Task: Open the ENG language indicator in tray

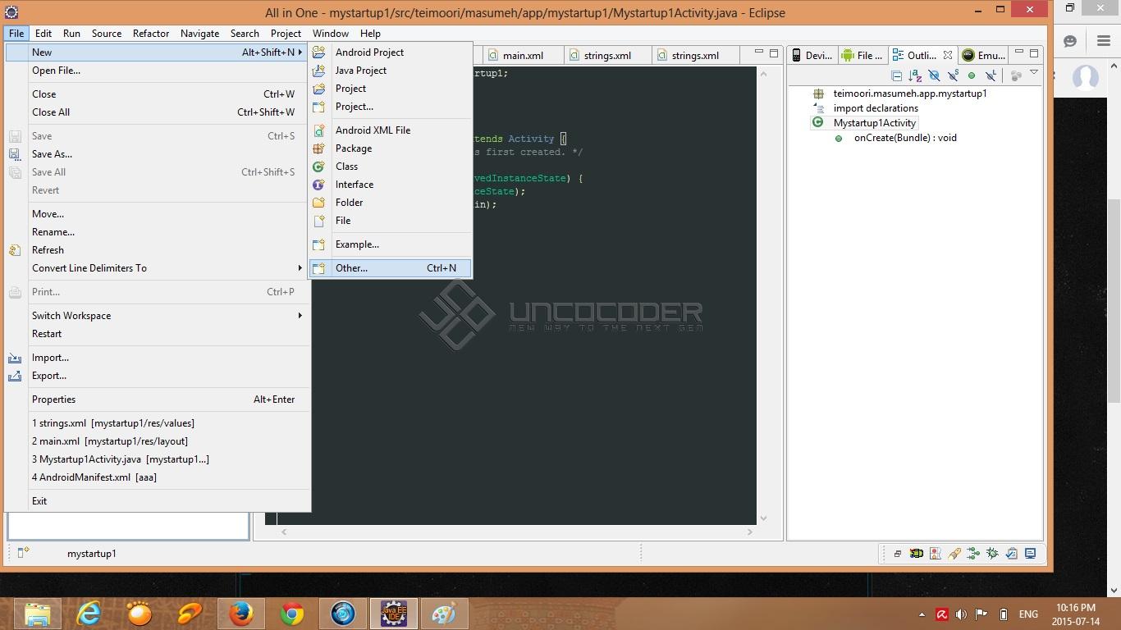Action: click(1028, 614)
